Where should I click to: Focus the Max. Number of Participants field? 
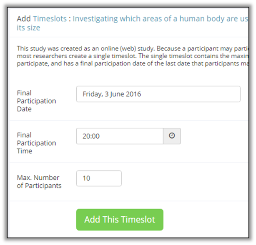coord(99,178)
